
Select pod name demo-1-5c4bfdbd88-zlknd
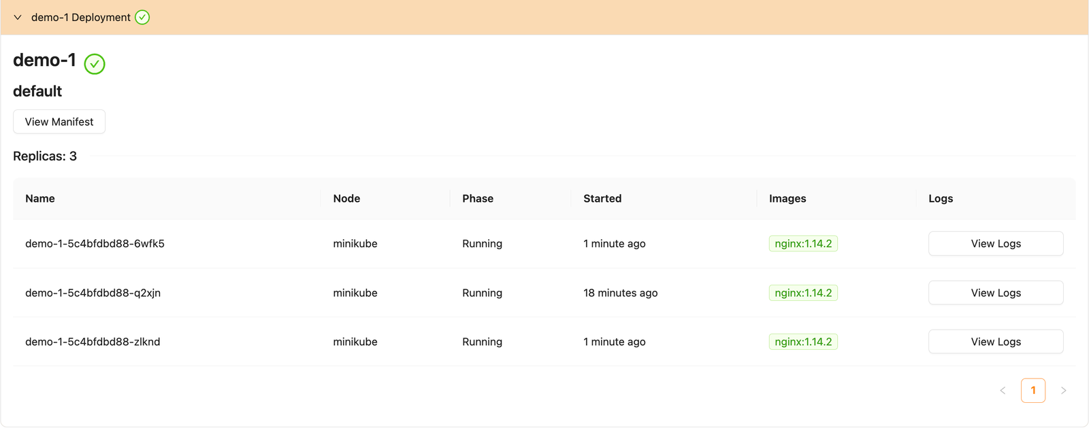pos(93,342)
